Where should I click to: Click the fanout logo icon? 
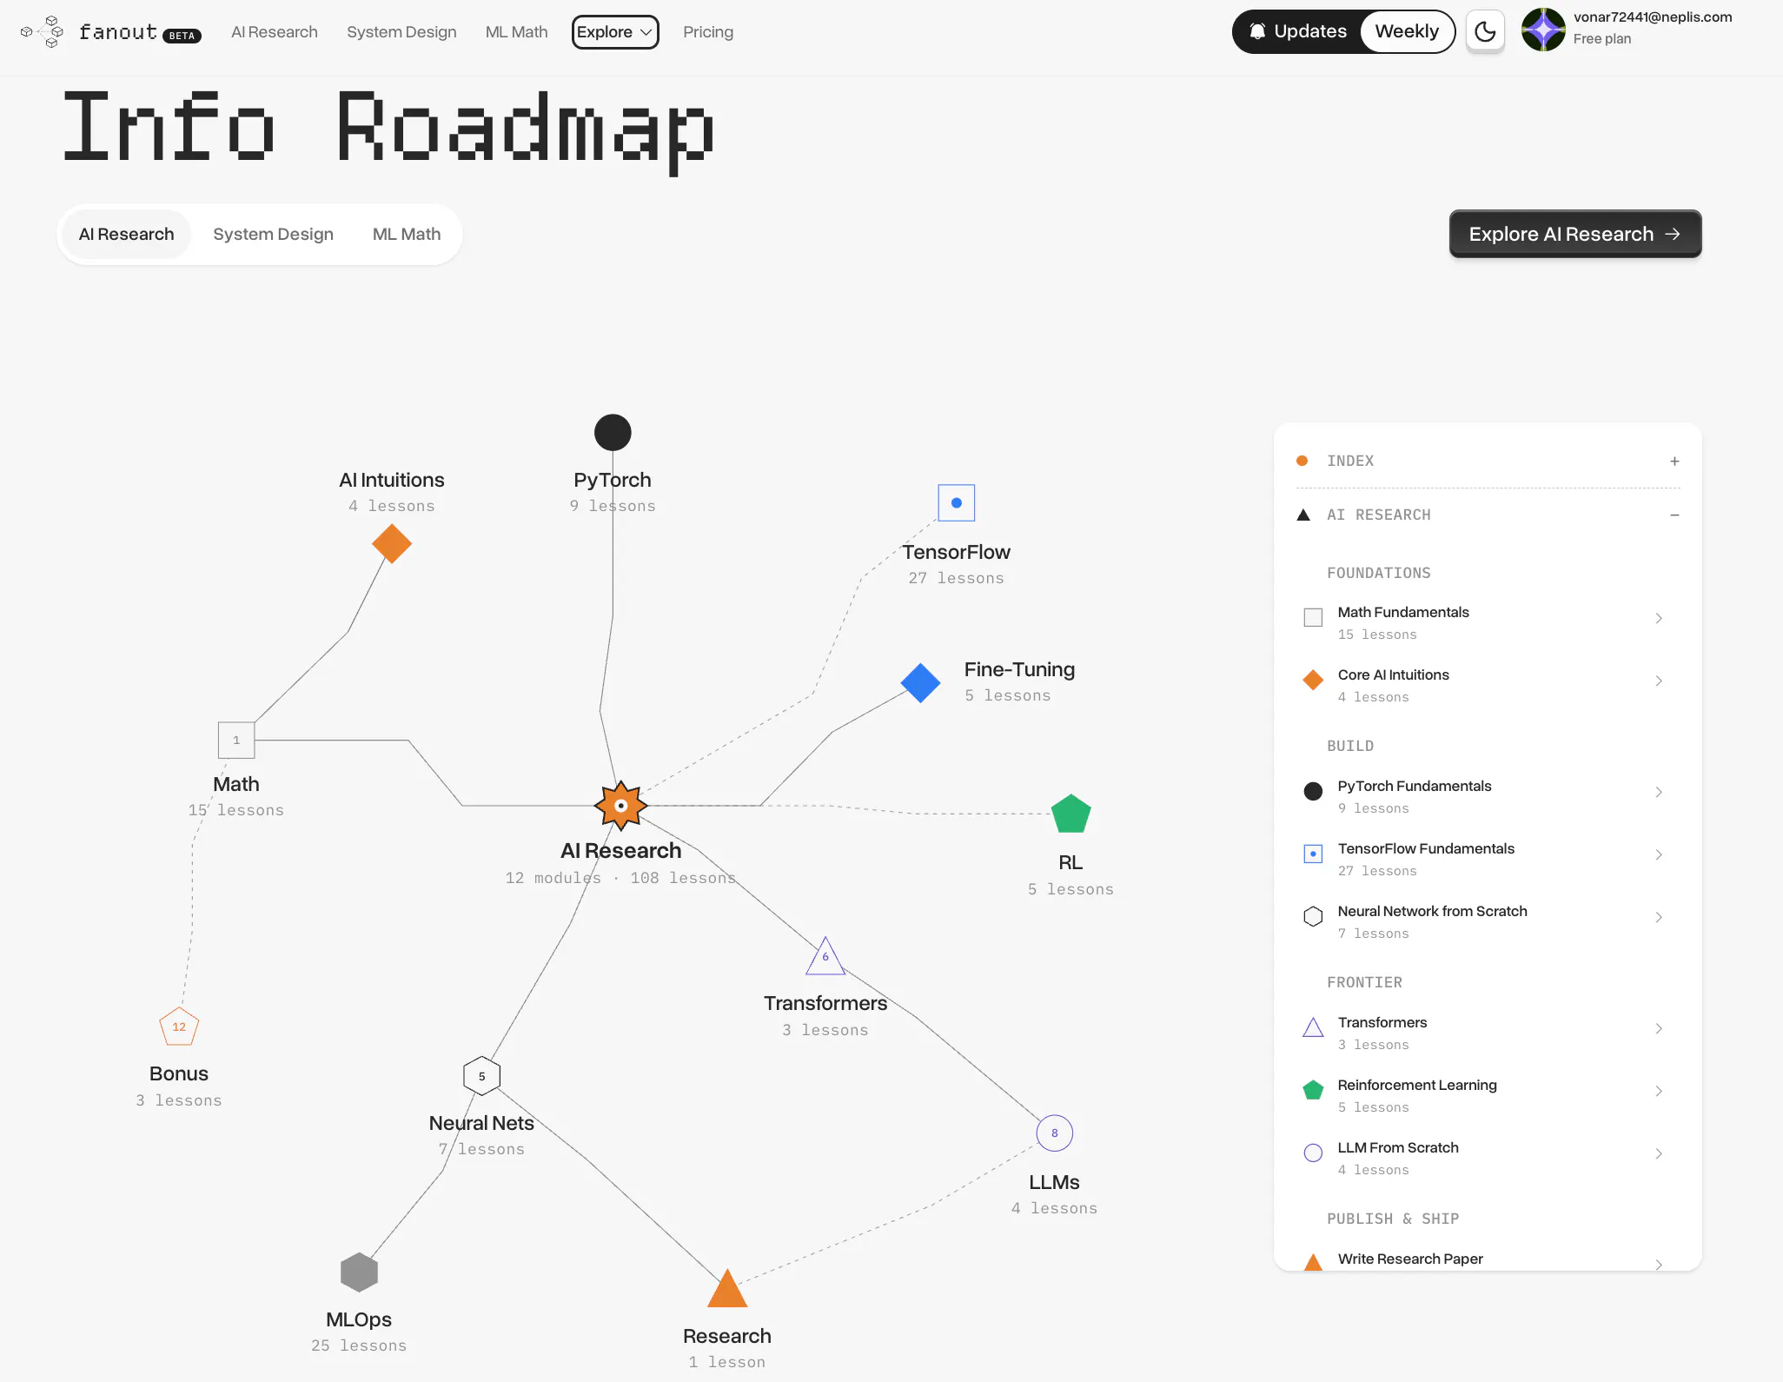click(43, 31)
